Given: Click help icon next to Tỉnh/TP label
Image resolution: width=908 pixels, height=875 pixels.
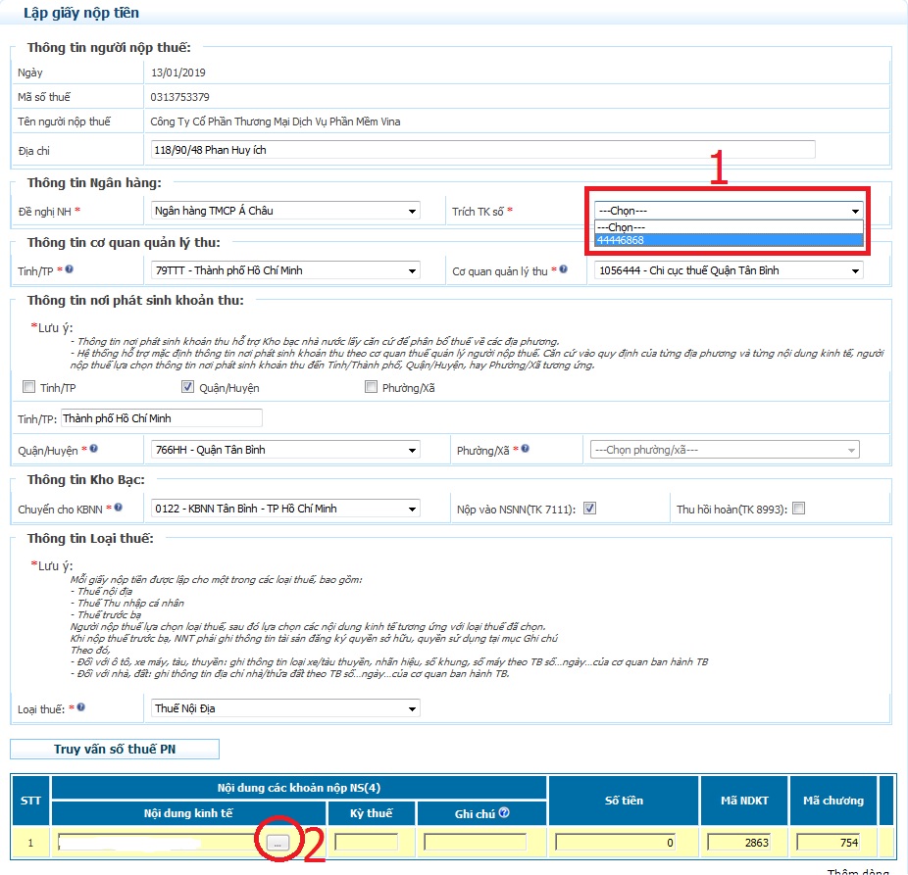Looking at the screenshot, I should 70,269.
